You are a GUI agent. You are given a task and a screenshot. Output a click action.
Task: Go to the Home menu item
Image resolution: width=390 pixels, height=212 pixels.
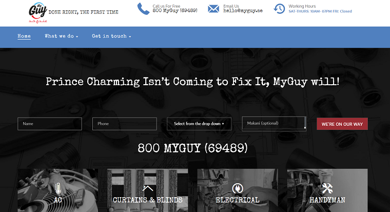tap(24, 36)
